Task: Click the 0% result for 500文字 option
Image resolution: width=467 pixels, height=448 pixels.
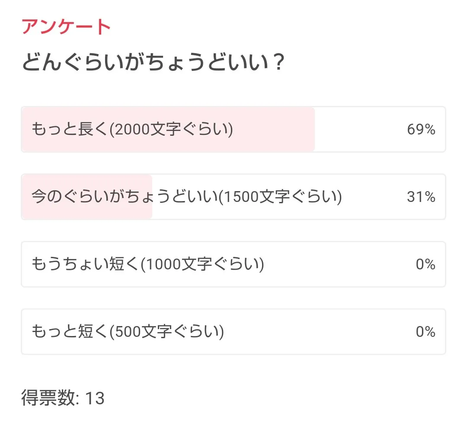Action: (x=425, y=332)
